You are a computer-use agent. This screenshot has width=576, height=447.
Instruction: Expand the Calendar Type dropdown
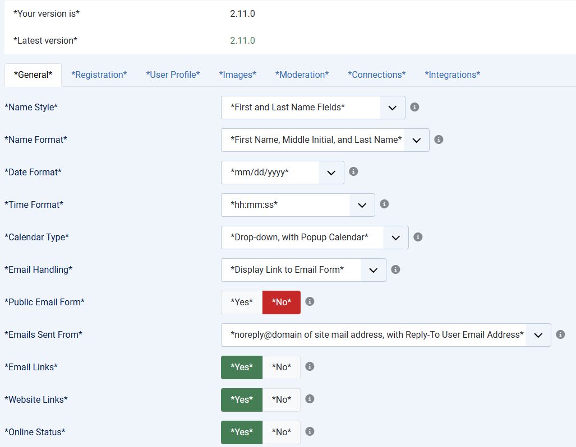315,238
